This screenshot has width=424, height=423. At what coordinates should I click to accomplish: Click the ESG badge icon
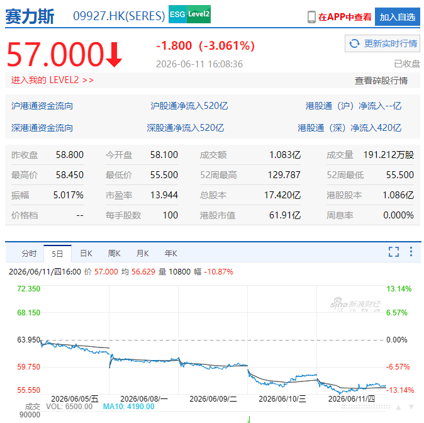coord(177,14)
